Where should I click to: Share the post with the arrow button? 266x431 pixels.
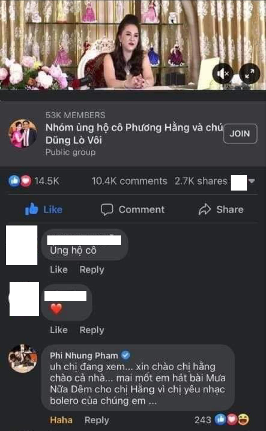click(221, 209)
